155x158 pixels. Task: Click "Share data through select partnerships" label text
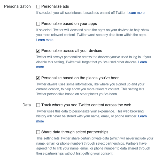[x=75, y=132]
